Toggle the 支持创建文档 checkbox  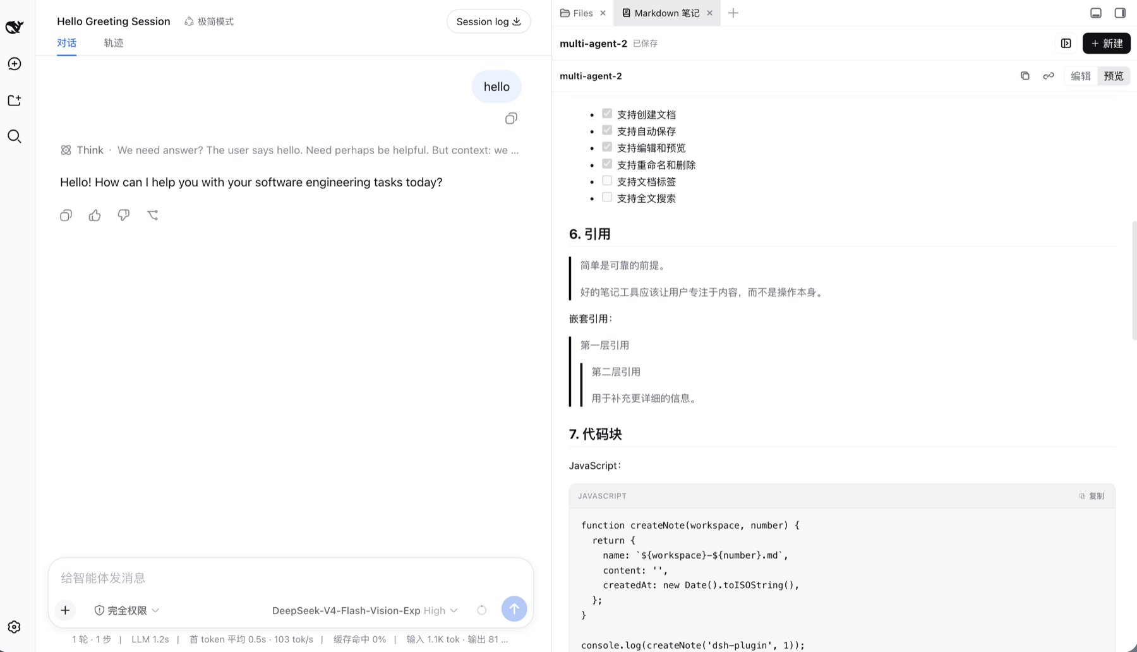607,114
